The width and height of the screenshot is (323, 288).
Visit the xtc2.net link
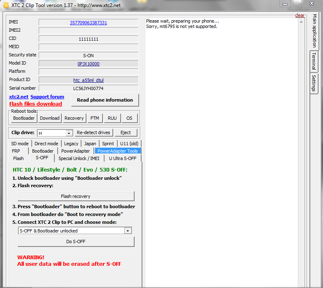click(x=19, y=97)
